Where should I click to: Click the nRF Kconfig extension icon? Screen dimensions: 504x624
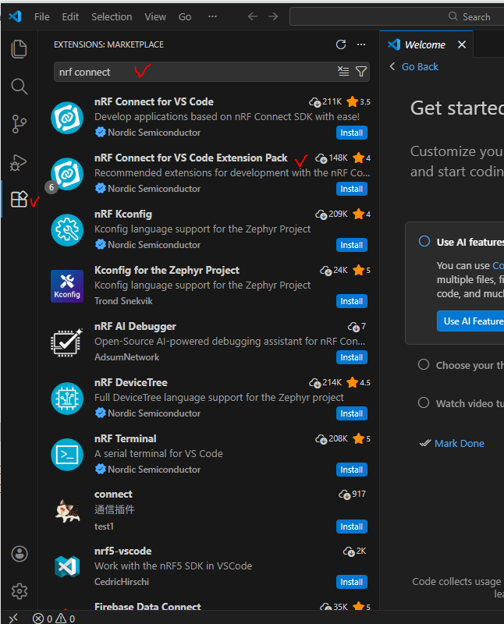(x=67, y=230)
